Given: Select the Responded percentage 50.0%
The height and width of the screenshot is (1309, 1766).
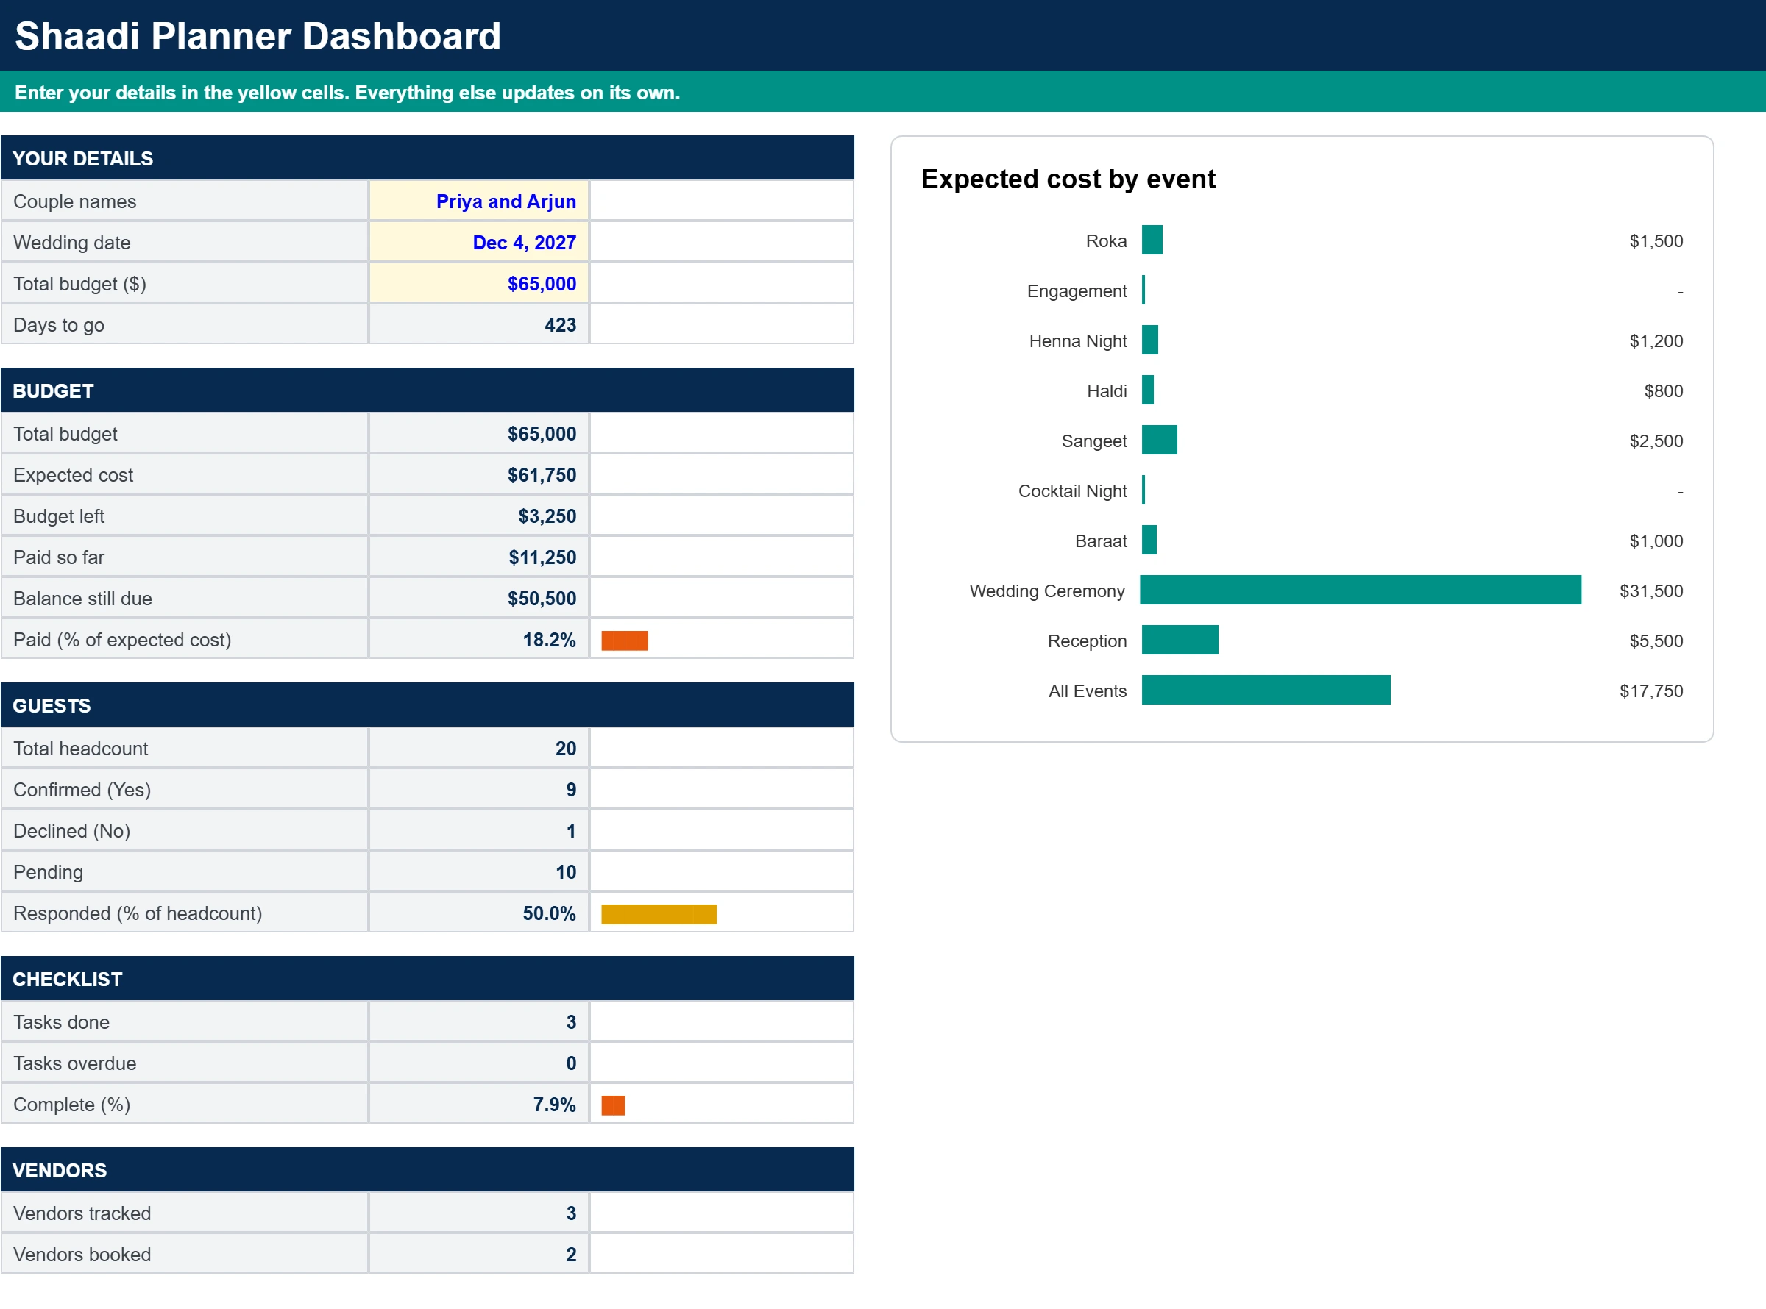Looking at the screenshot, I should (479, 913).
